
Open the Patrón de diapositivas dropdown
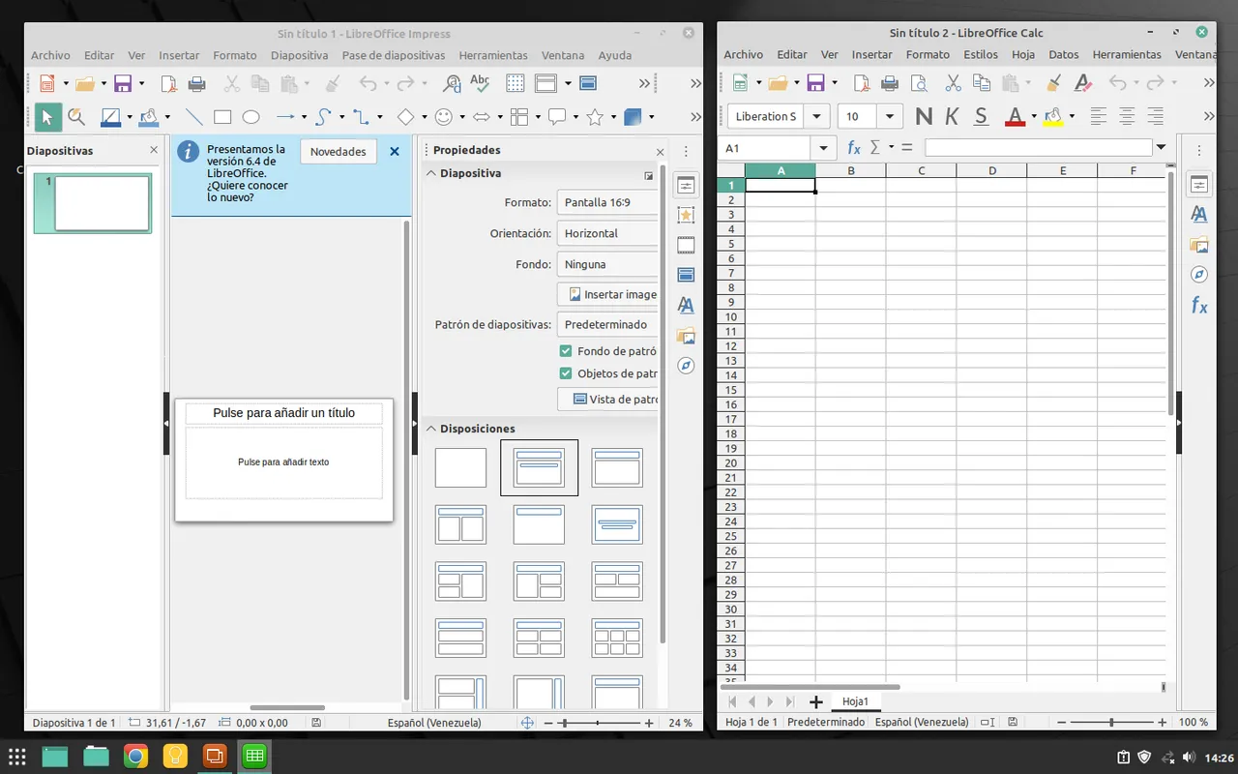pos(607,324)
